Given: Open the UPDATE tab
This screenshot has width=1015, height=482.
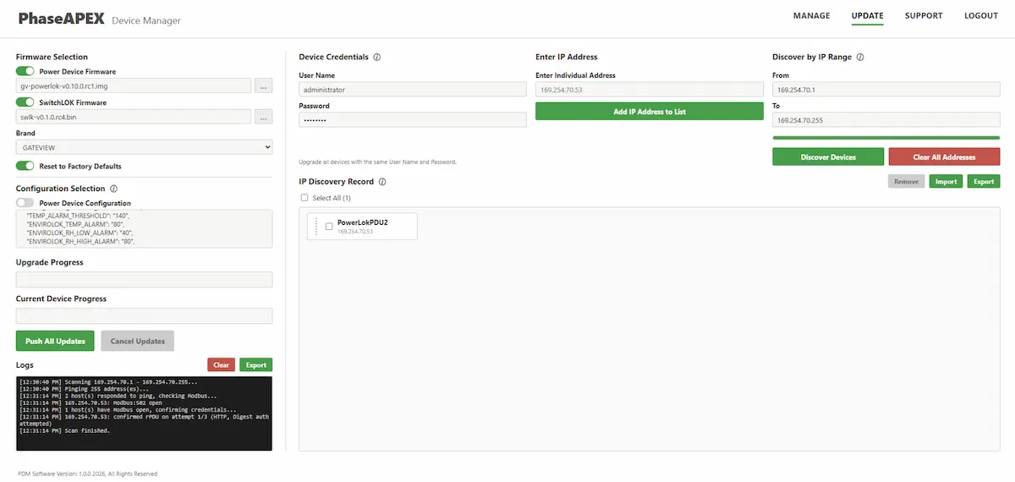Looking at the screenshot, I should (867, 16).
